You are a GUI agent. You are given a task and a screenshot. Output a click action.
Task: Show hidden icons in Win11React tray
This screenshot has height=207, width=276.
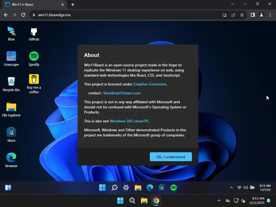point(232,188)
